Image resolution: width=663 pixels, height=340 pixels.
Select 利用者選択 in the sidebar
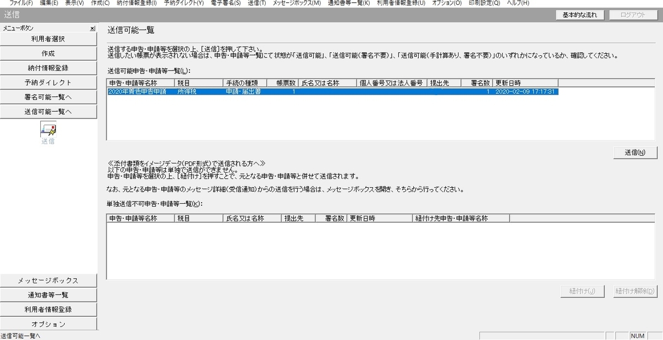pos(48,39)
